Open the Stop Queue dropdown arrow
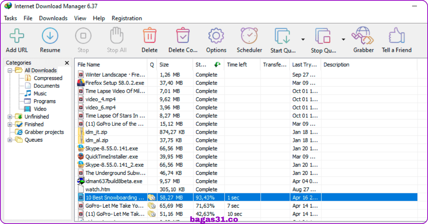This screenshot has height=224, width=428. [343, 39]
